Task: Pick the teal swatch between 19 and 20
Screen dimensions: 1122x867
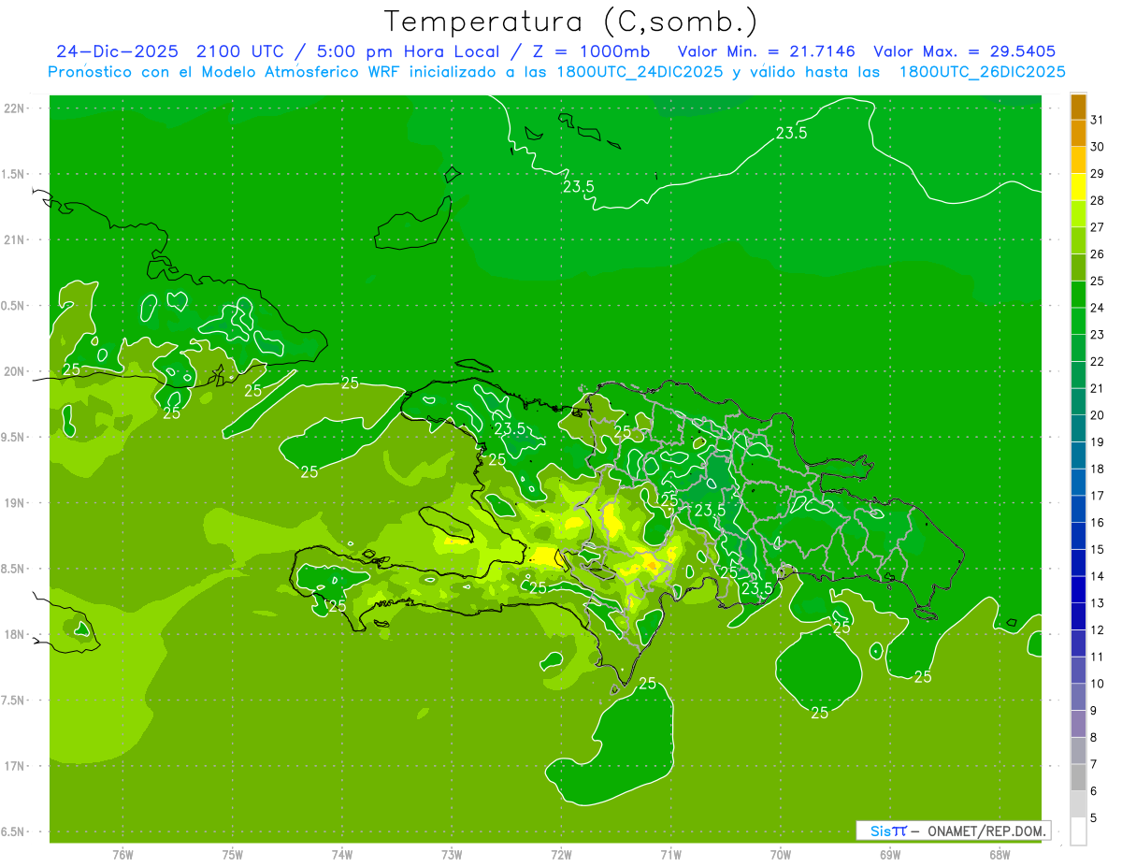Action: pos(1078,429)
